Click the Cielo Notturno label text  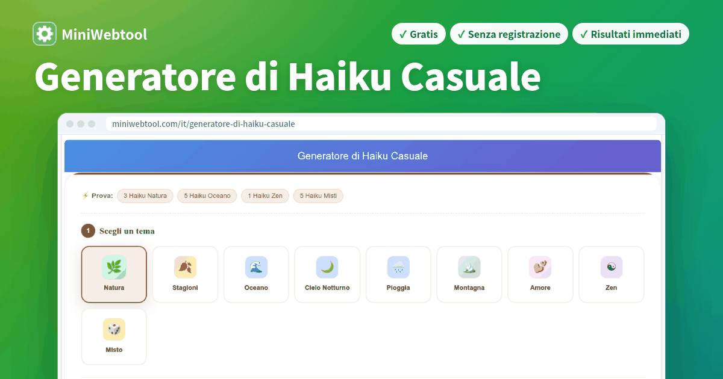(x=327, y=288)
